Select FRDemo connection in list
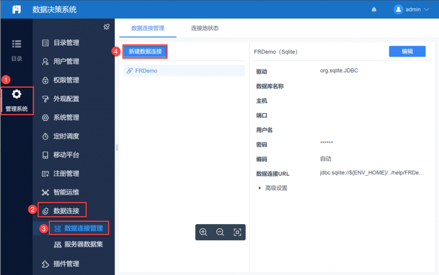Viewport: 439px width, 275px height. [146, 71]
